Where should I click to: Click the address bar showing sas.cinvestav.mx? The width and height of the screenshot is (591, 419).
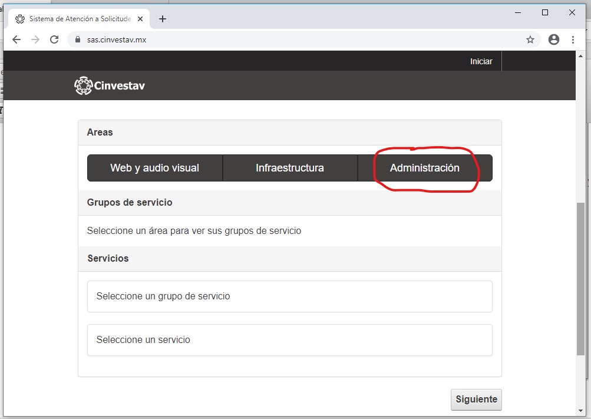pos(295,39)
